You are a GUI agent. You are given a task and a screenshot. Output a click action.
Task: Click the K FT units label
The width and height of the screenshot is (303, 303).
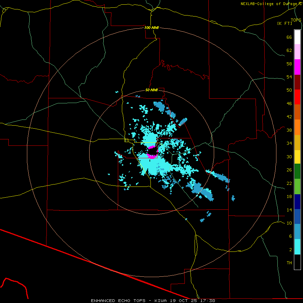(284, 23)
